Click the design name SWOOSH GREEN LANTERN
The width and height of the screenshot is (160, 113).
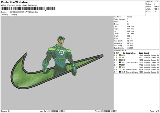coord(24,12)
